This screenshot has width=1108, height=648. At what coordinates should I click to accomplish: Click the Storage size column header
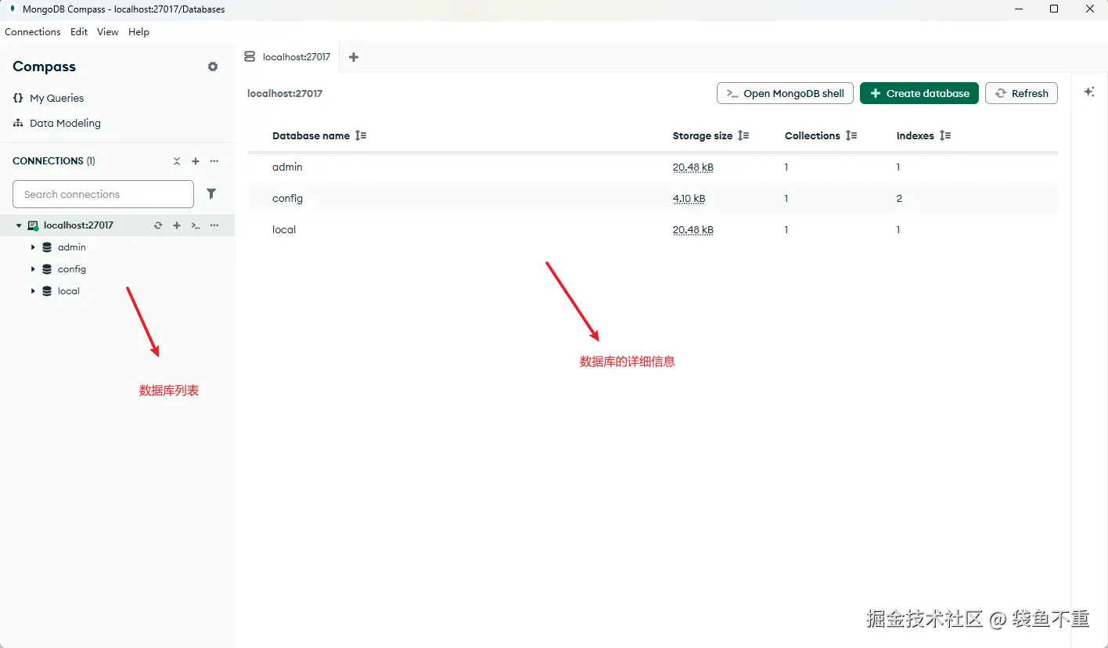pos(703,135)
